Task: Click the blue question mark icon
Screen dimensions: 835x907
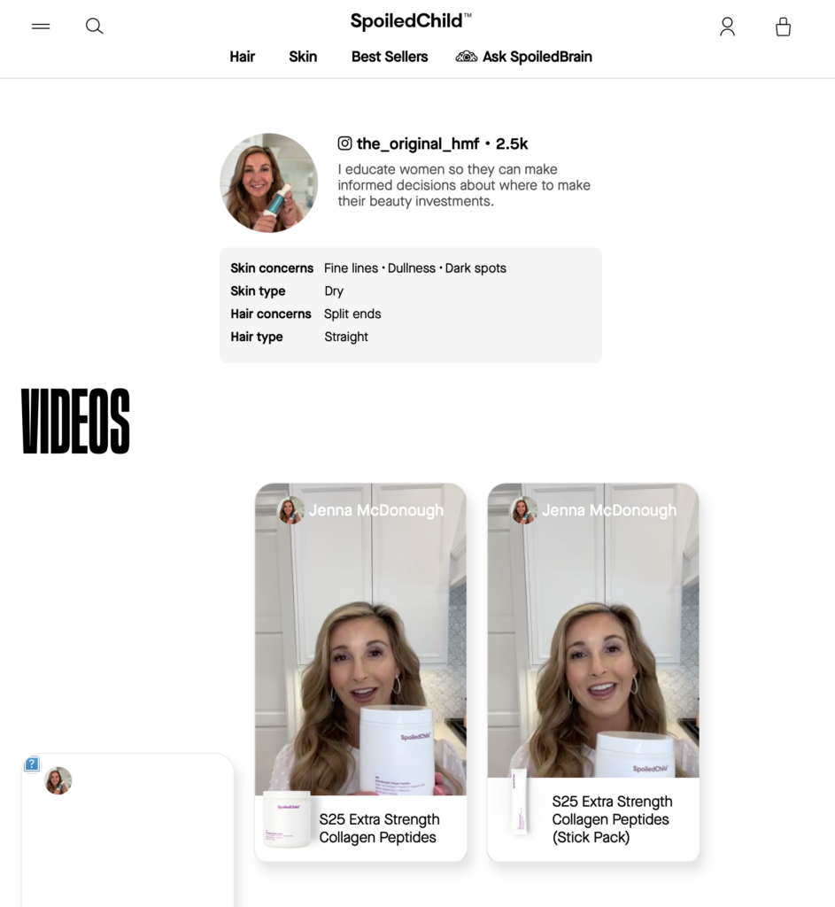Action: click(x=32, y=764)
